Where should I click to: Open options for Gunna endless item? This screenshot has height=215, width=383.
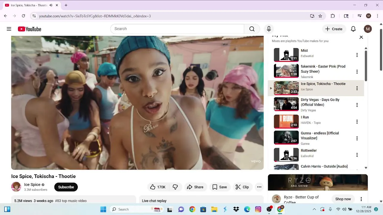coord(357,138)
